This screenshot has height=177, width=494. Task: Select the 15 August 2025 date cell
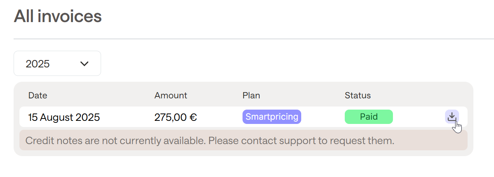point(64,117)
